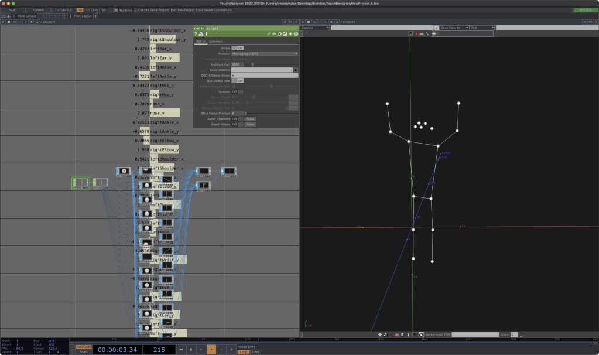The height and width of the screenshot is (355, 599).
Task: Toggle Use Global Rate switch
Action: [237, 80]
